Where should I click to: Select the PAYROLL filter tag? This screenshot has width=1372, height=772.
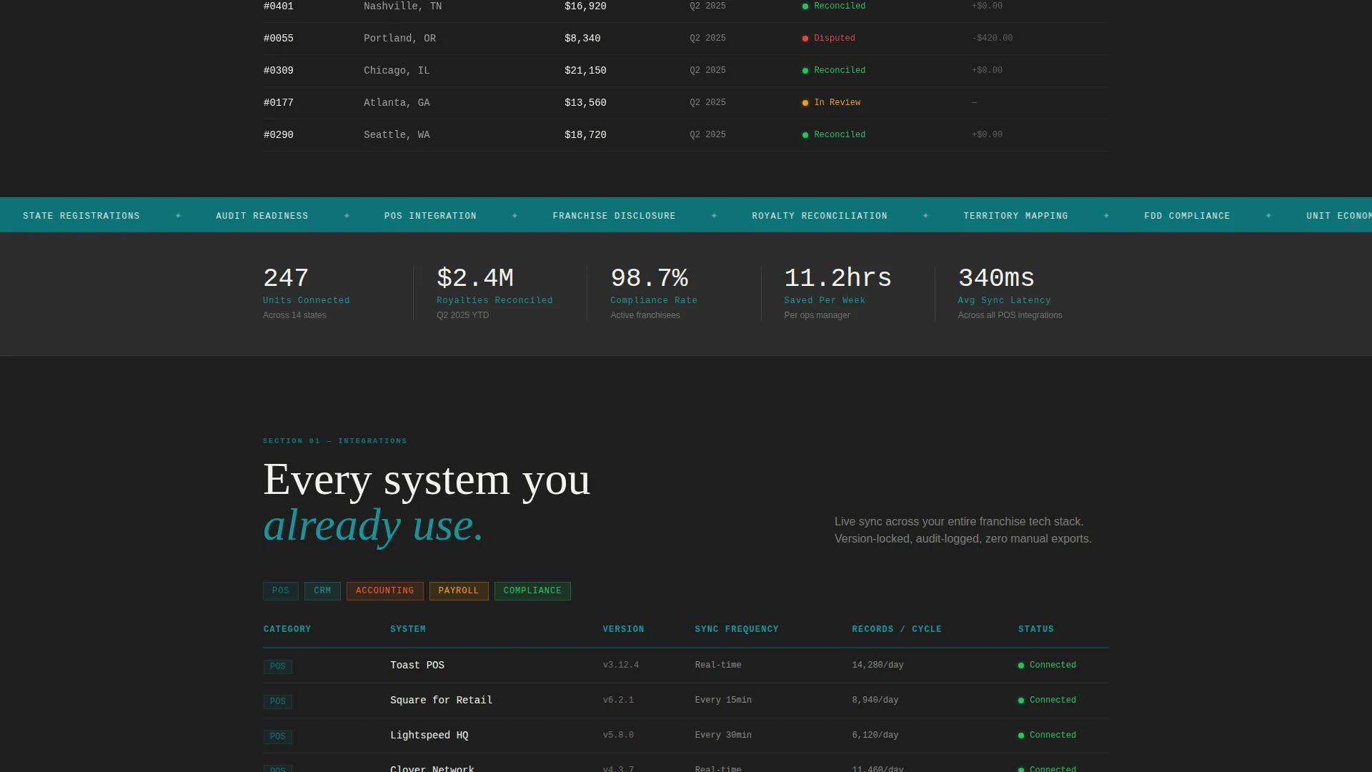click(x=458, y=591)
